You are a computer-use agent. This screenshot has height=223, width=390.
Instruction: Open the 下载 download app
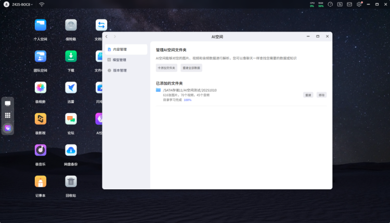pyautogui.click(x=71, y=56)
